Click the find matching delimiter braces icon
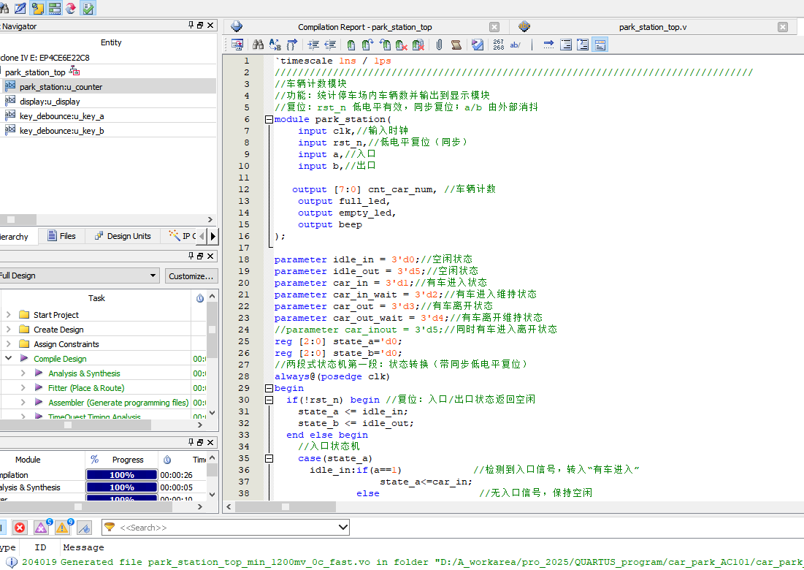 point(292,45)
